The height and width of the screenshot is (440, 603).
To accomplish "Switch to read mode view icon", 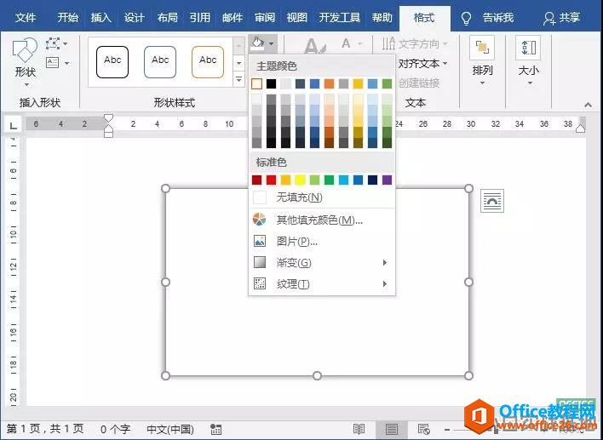I will pos(359,429).
